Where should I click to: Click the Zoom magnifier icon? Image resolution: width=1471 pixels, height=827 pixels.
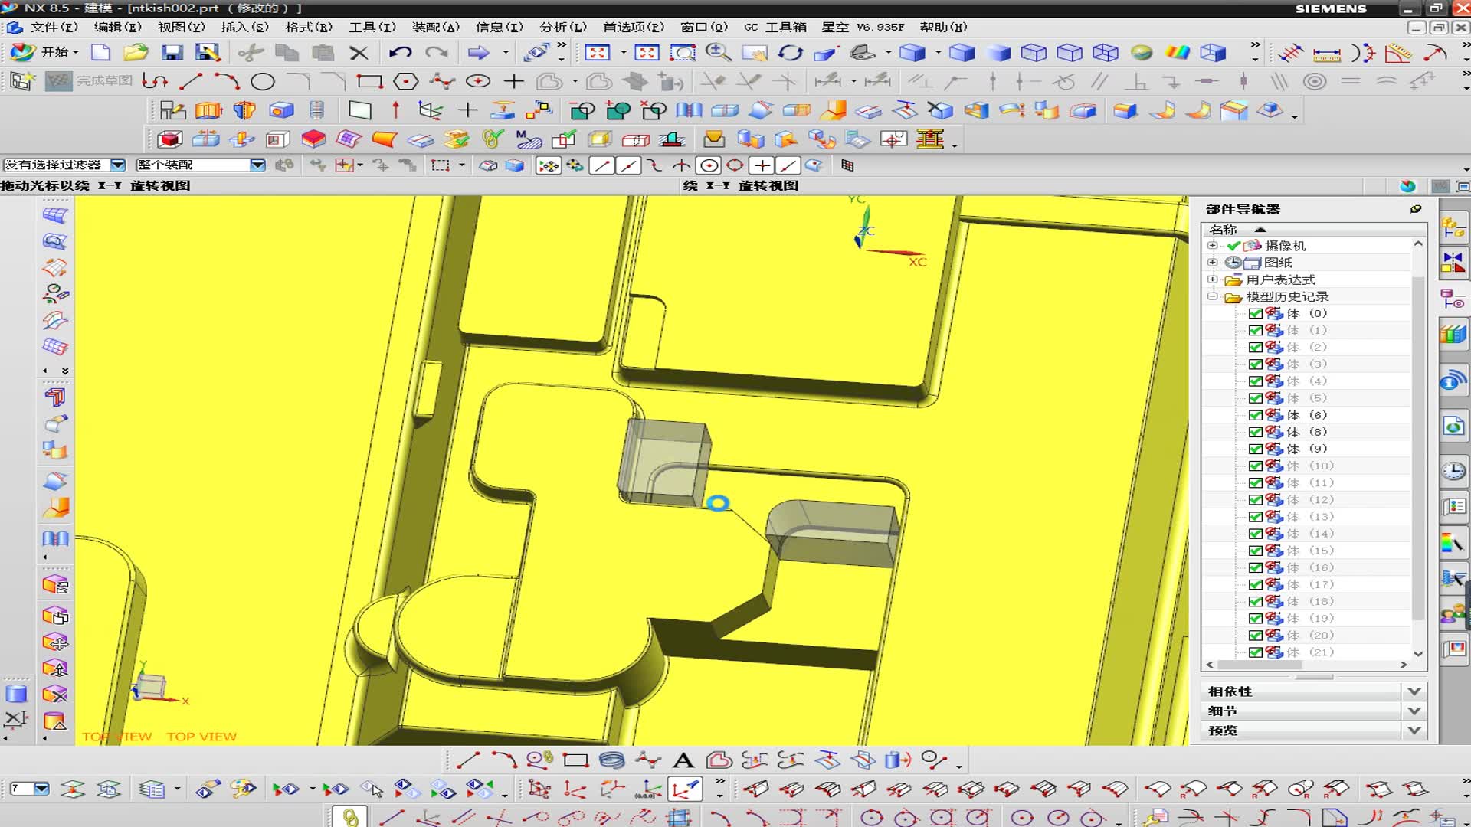pyautogui.click(x=718, y=52)
